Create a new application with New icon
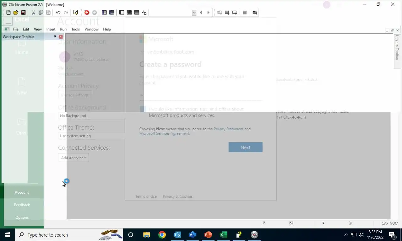The image size is (402, 241). point(8,13)
